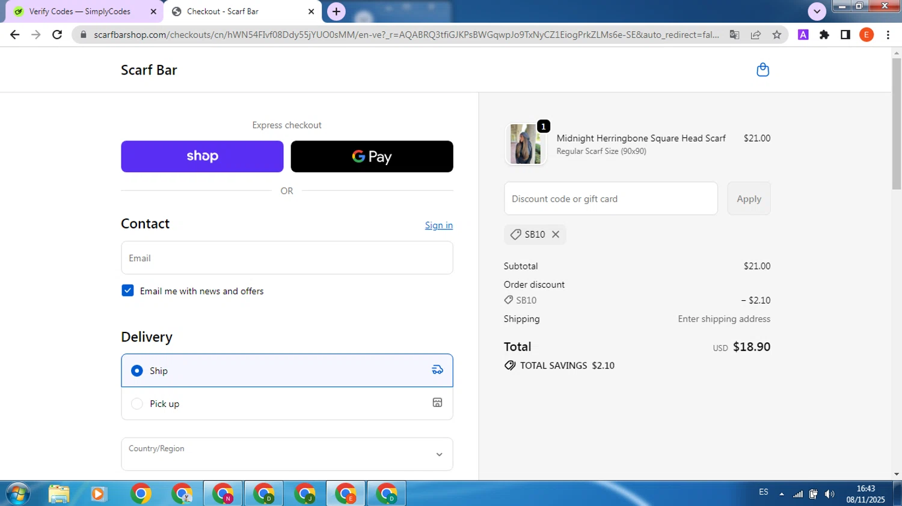Click the scrollbar up arrow
This screenshot has width=902, height=506.
click(x=897, y=53)
